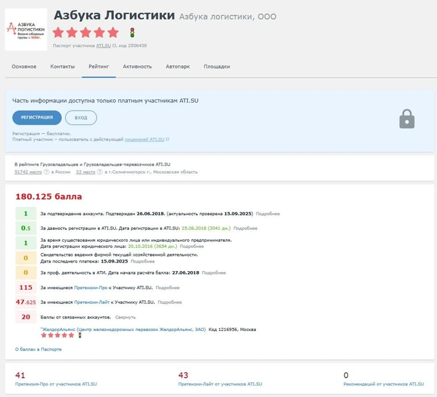Open Претензия-Про от участников ATI.SU link
437x397 pixels.
[56, 384]
